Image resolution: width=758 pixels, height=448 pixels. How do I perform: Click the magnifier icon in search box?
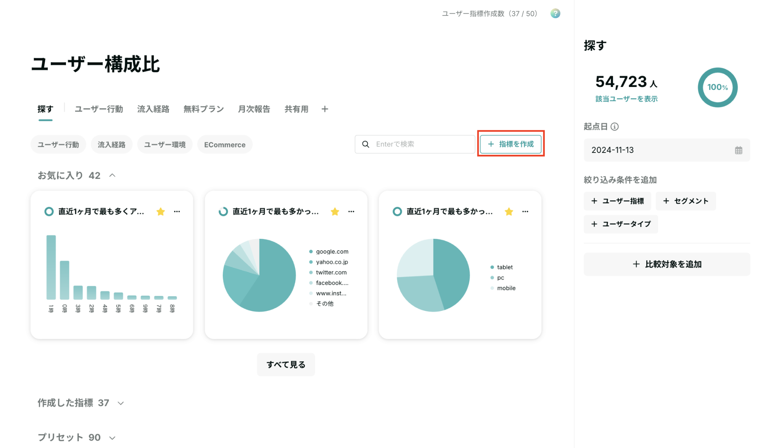click(366, 144)
